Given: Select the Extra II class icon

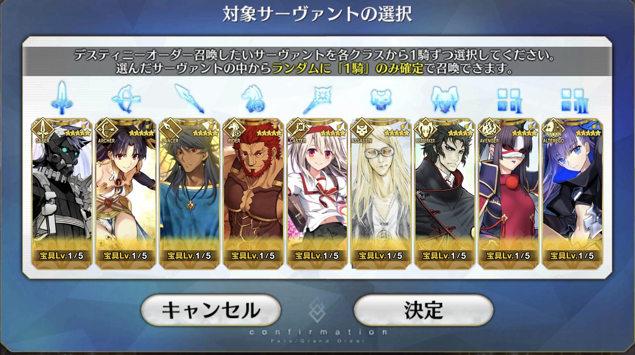Looking at the screenshot, I should [574, 101].
